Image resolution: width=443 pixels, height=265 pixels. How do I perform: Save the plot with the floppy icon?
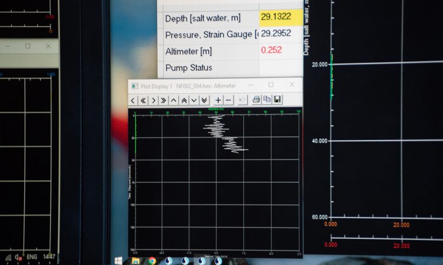coord(277,100)
